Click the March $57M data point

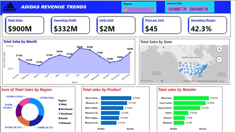[39, 66]
